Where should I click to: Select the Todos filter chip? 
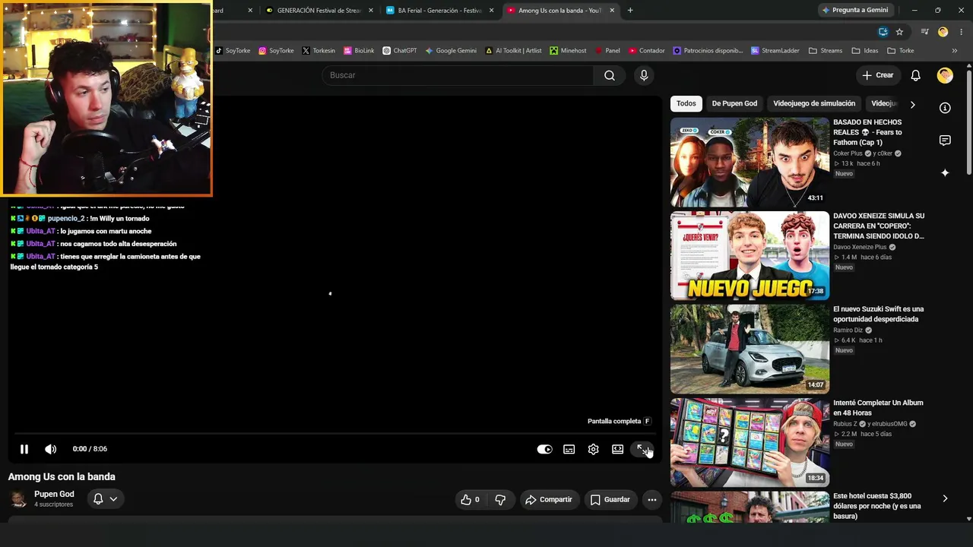[686, 103]
